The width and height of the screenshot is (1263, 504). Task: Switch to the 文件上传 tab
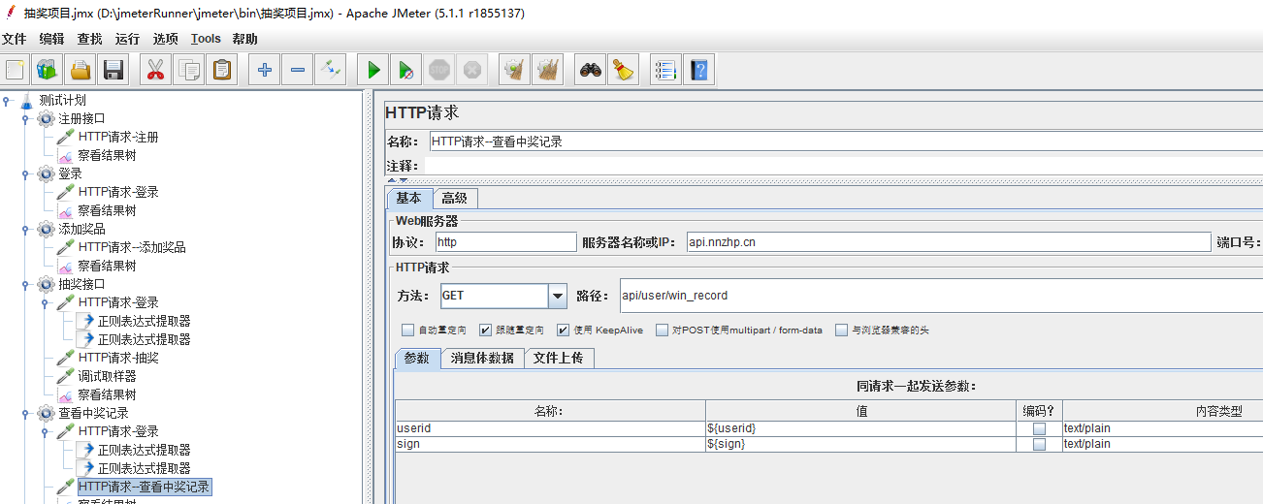point(559,358)
